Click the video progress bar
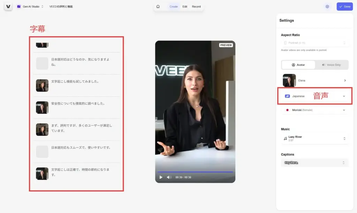 [x=195, y=172]
